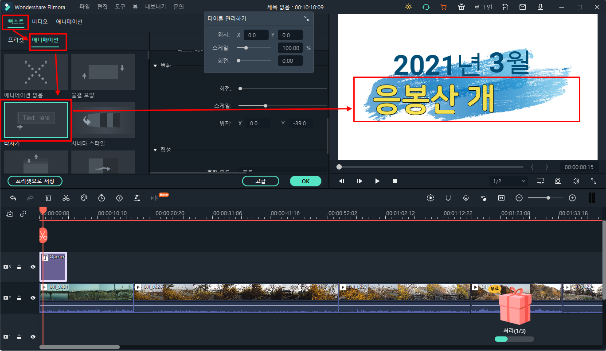The image size is (606, 351).
Task: Take a snapshot with camera icon
Action: click(558, 181)
